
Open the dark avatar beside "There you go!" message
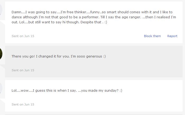tap(1, 54)
